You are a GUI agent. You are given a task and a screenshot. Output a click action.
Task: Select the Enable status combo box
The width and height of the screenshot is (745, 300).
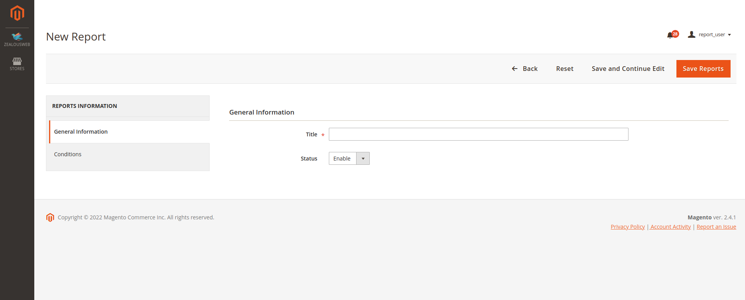342,159
